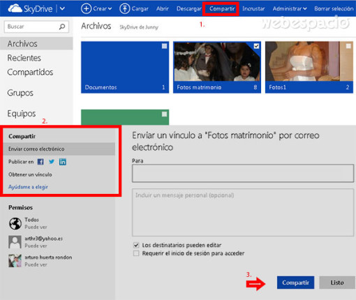
Task: Click the Ayúdame a elegir link
Action: click(28, 187)
